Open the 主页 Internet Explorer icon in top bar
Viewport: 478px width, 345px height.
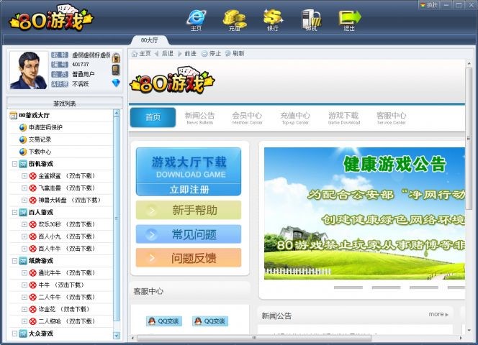point(196,20)
